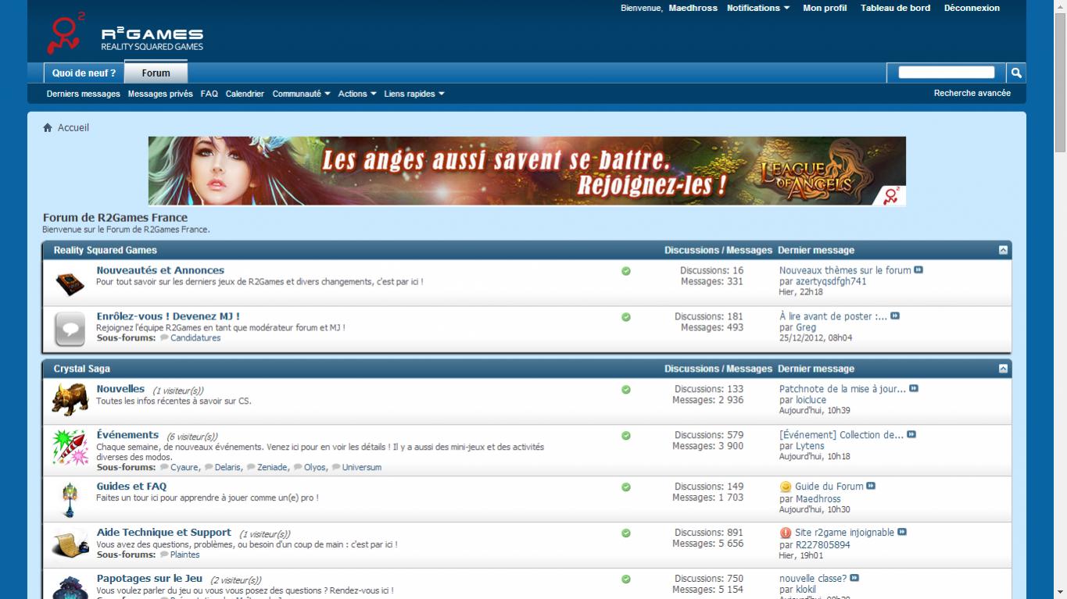Open the Liens rapides dropdown
Image resolution: width=1067 pixels, height=599 pixels.
tap(414, 94)
